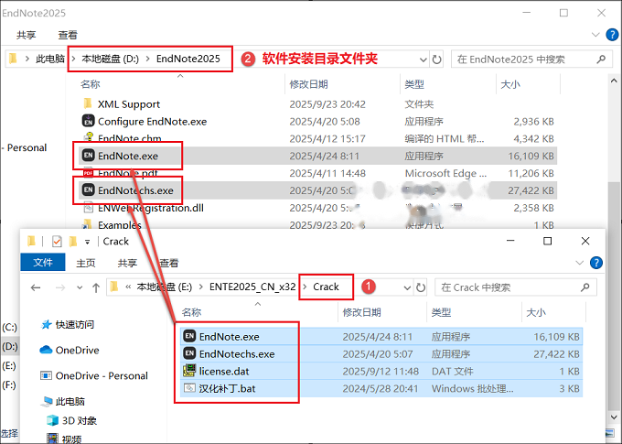Click ENTE2025_CN_x32 breadcrumb segment
This screenshot has height=444, width=622.
(252, 287)
